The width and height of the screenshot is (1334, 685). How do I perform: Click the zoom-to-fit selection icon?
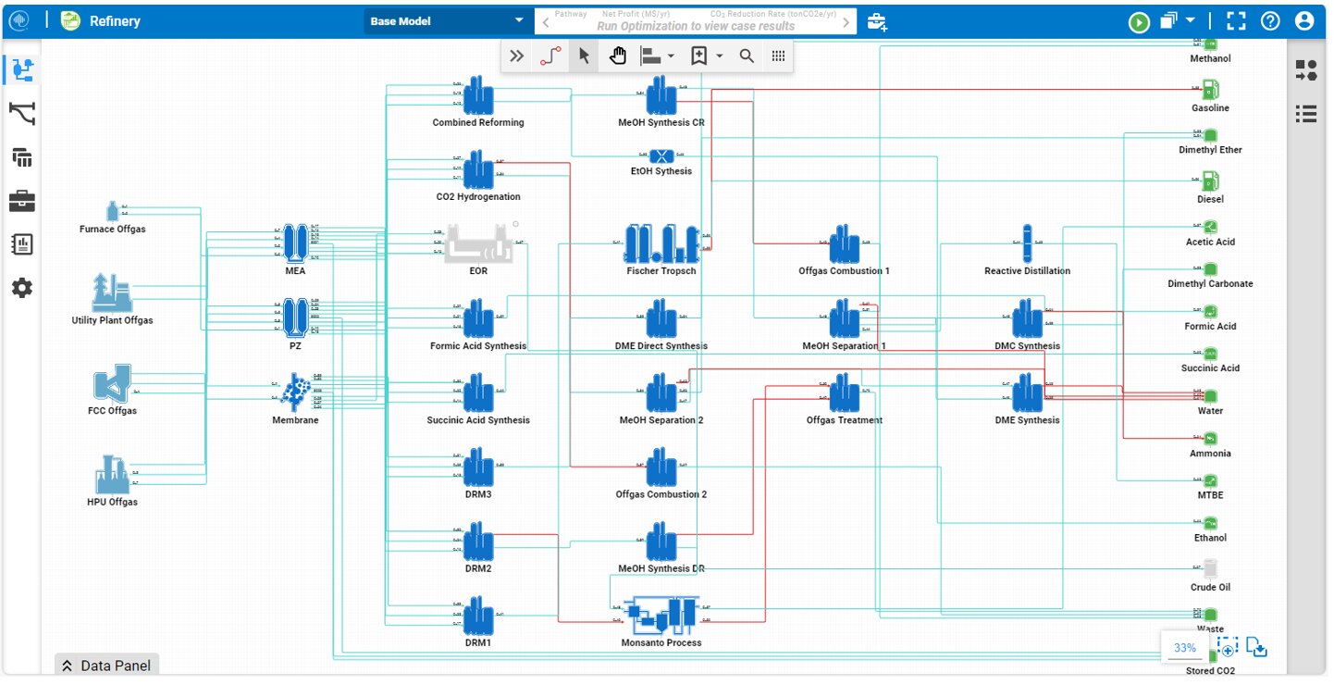tap(1228, 647)
